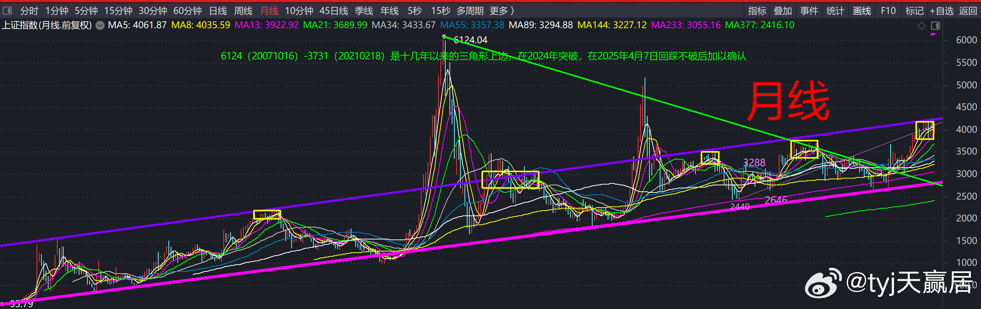981x309 pixels.
Task: Click the MA13: 3922.92 value
Action: (x=267, y=26)
